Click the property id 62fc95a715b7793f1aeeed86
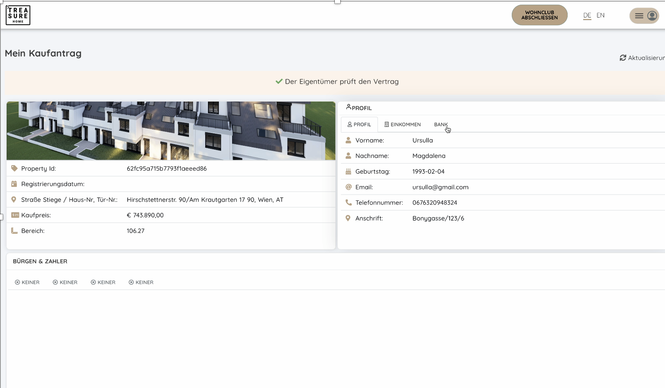665x388 pixels. (x=166, y=169)
